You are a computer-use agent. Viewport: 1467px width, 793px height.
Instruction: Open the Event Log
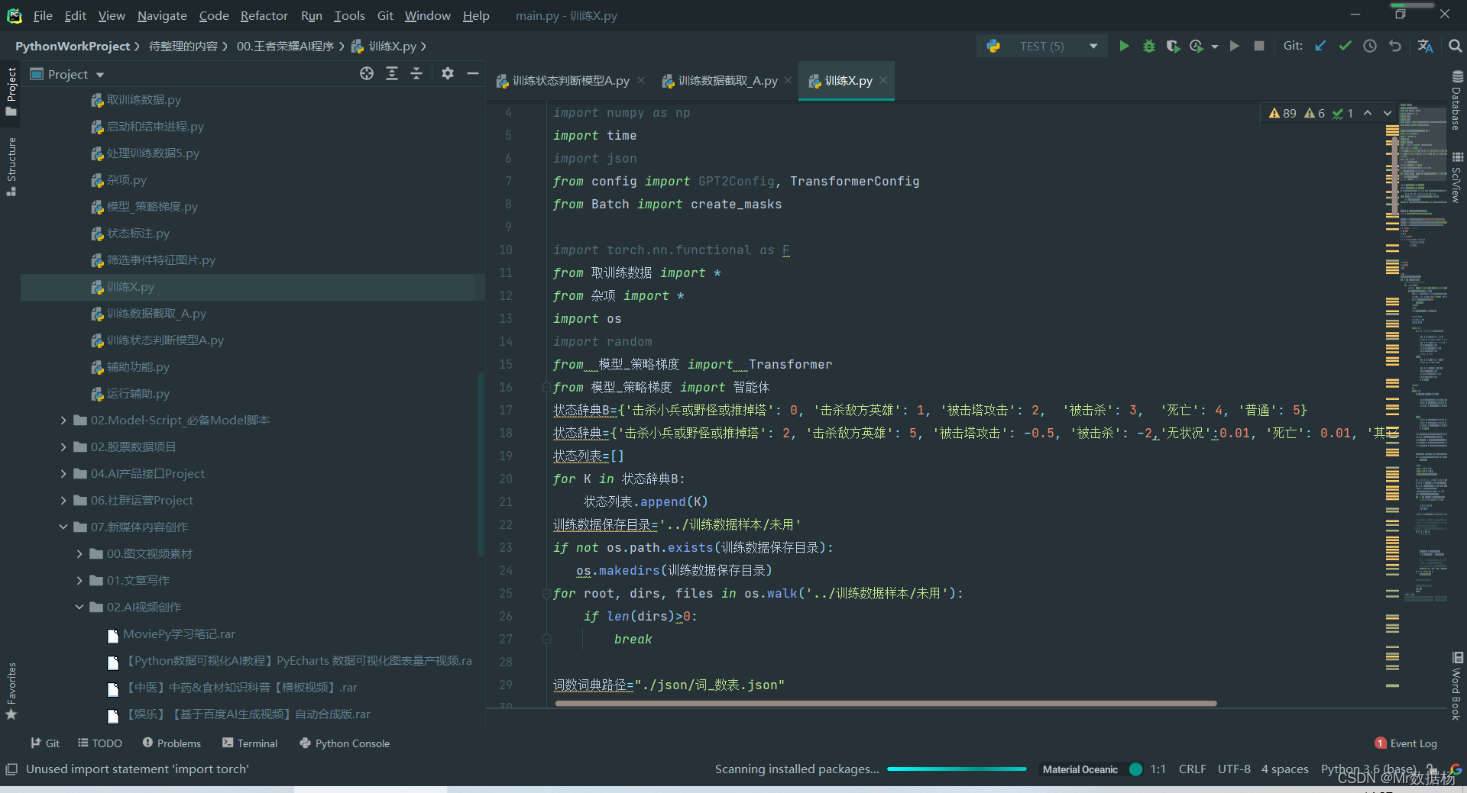pos(1406,743)
